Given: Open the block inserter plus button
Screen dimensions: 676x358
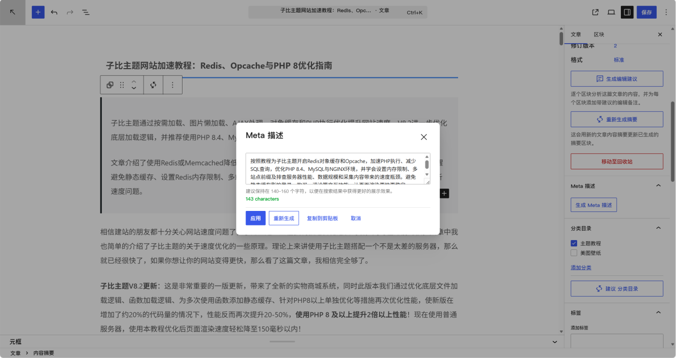Looking at the screenshot, I should tap(38, 12).
